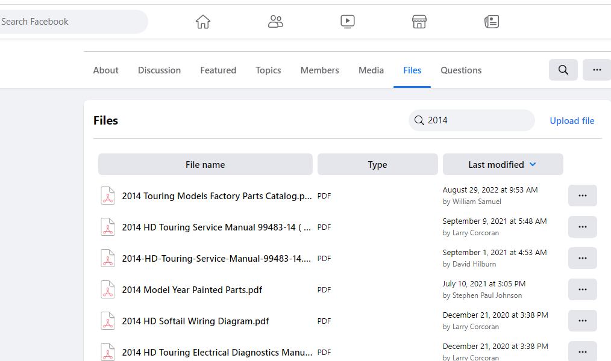The width and height of the screenshot is (611, 361).
Task: Click the files search field containing 2014
Action: pos(476,120)
